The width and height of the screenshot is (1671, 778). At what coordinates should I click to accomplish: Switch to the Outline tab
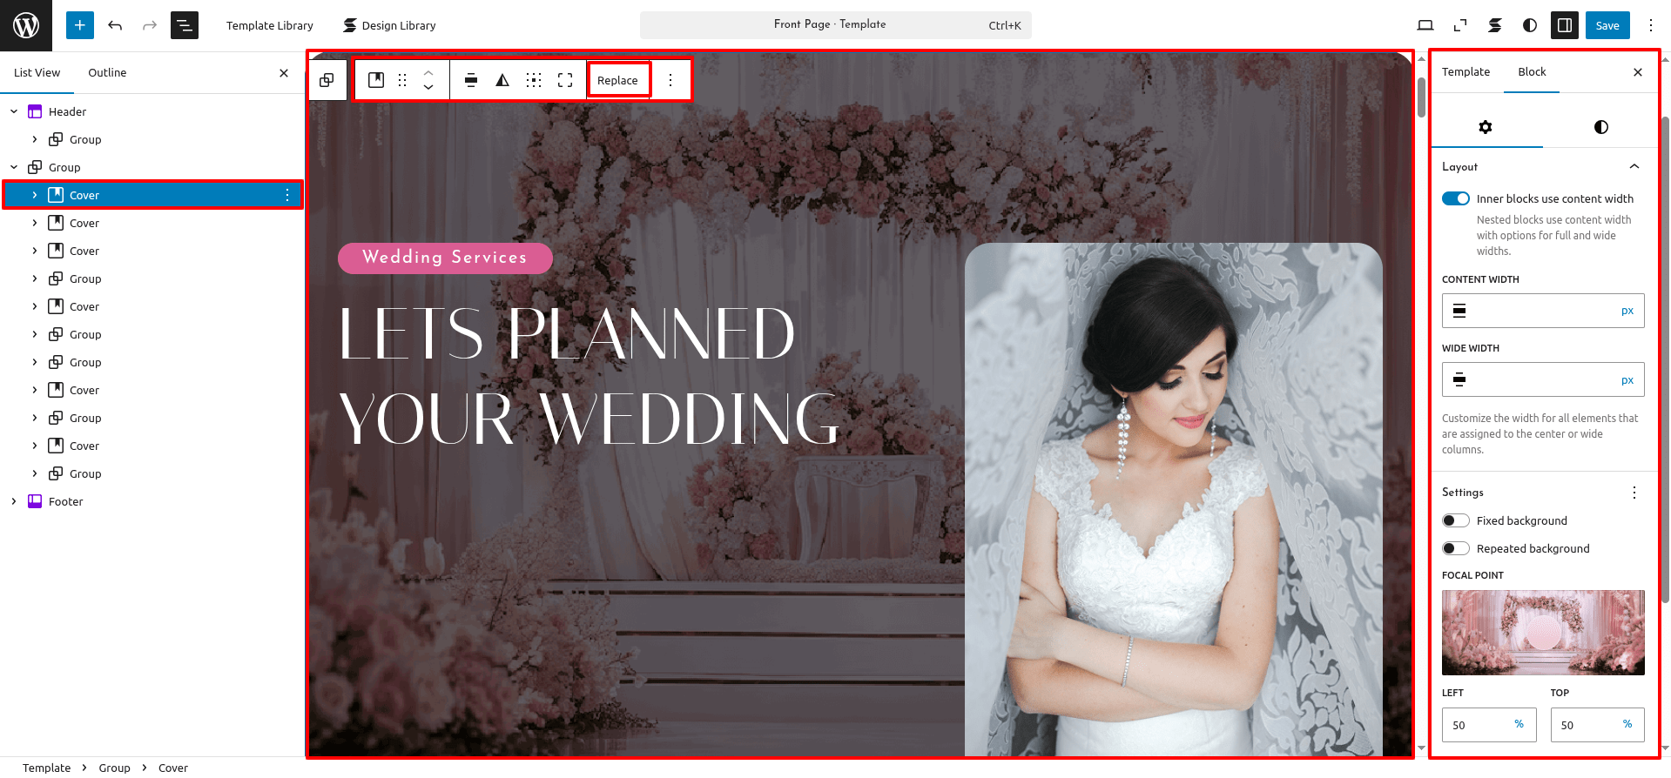[x=107, y=72]
